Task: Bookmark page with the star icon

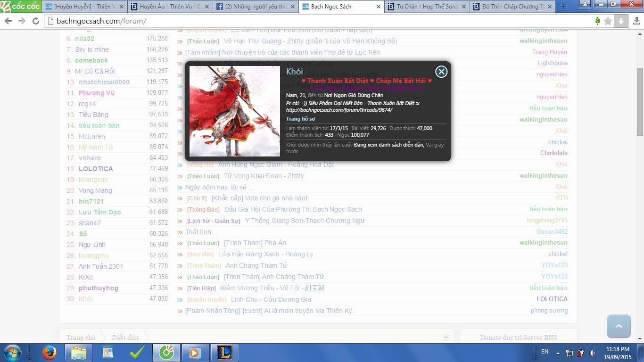Action: [x=608, y=21]
